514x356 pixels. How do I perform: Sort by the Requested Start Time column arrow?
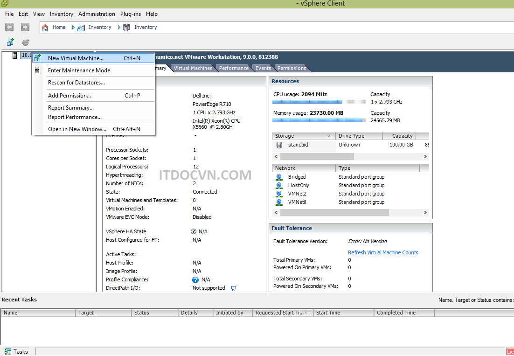point(307,313)
